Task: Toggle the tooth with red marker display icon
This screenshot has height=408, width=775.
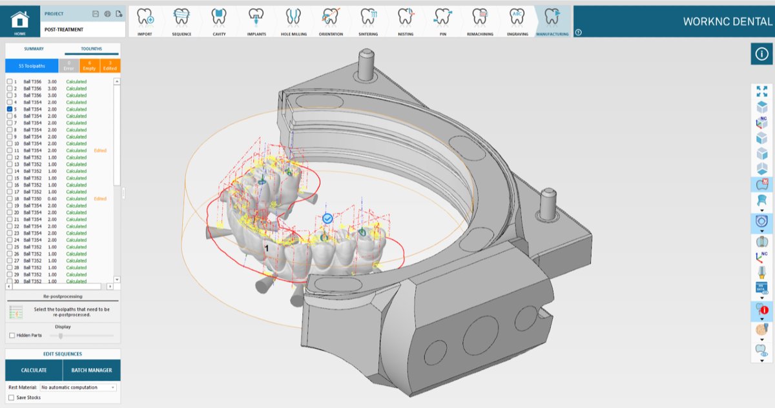Action: point(762,185)
